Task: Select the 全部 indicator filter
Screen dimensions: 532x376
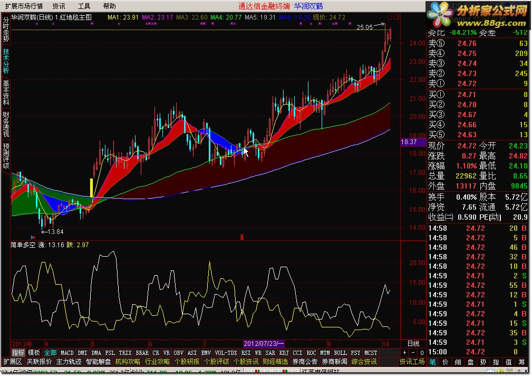Action: [50, 353]
